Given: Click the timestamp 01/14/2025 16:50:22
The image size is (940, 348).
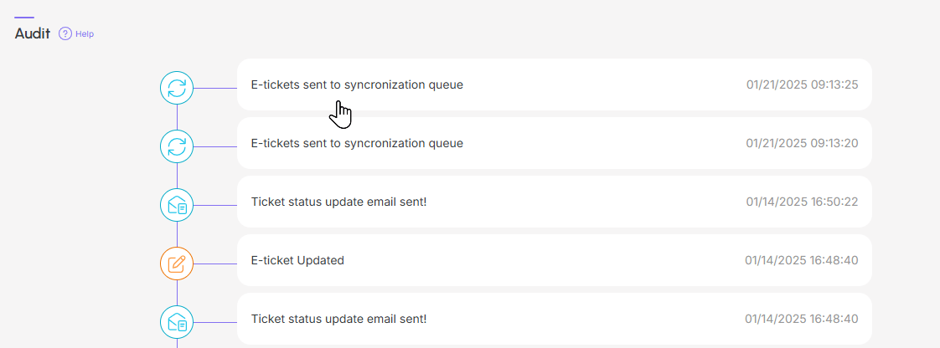Looking at the screenshot, I should 802,202.
